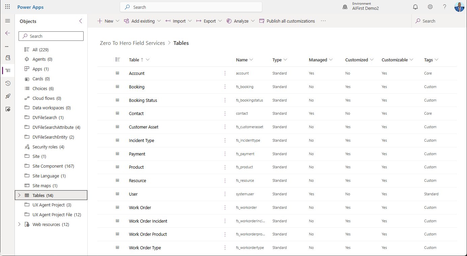This screenshot has height=256, width=467.
Task: Open the more options menu for Work Order row
Action: pos(225,207)
